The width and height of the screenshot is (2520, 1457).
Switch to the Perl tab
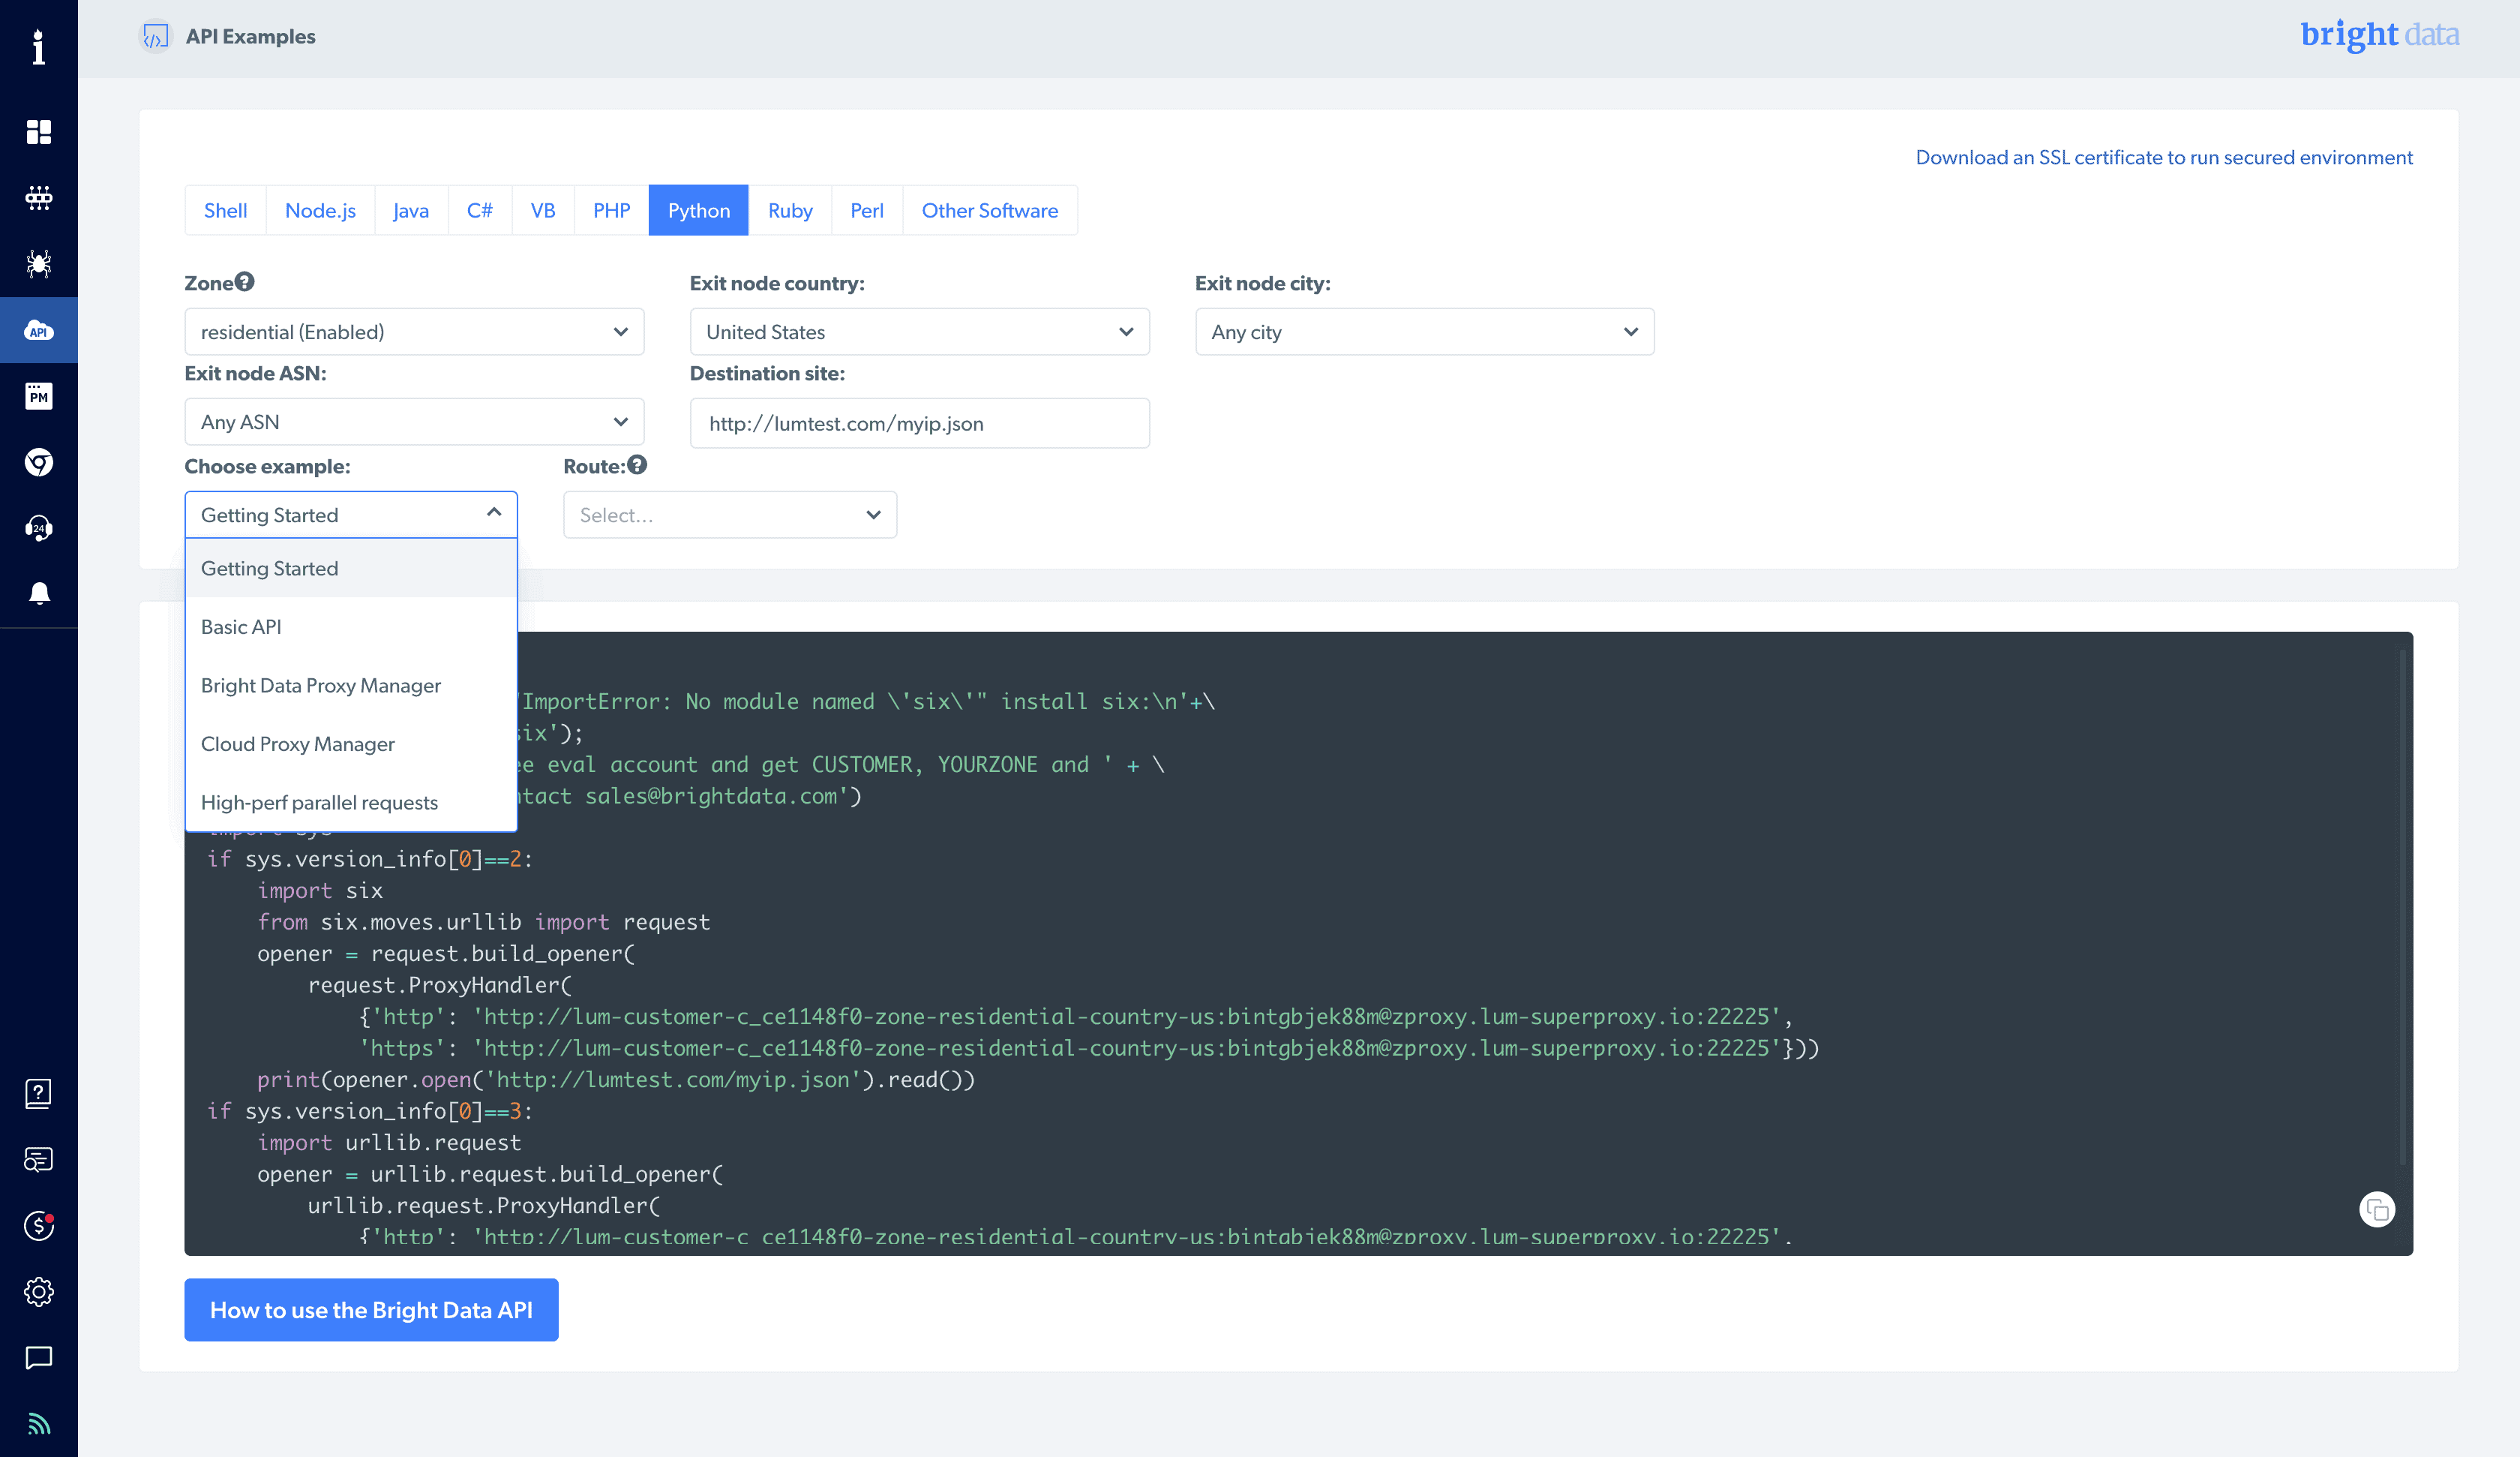867,210
